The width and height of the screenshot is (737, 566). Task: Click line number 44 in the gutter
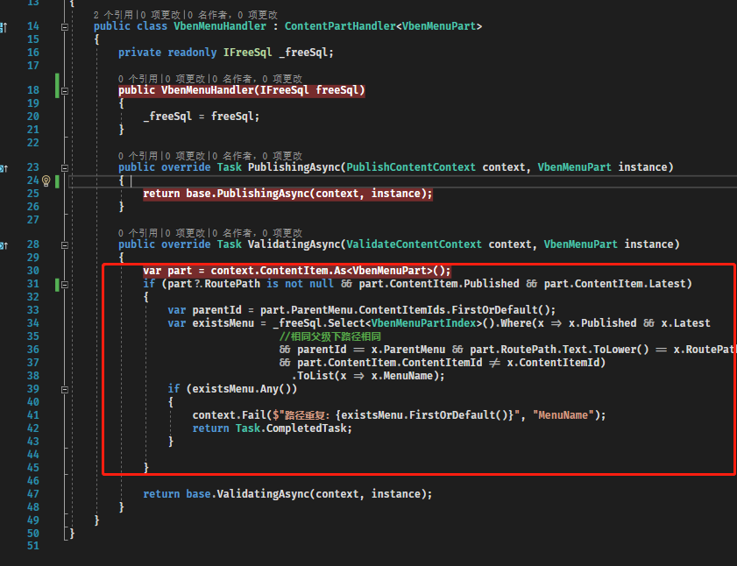coord(33,455)
